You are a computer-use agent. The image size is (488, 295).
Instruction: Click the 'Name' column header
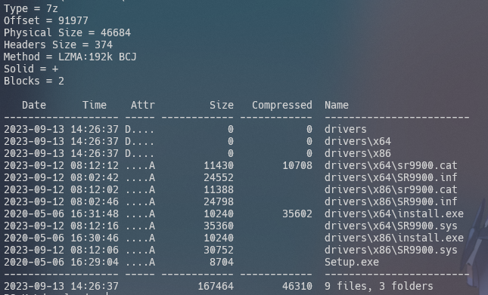tap(337, 106)
